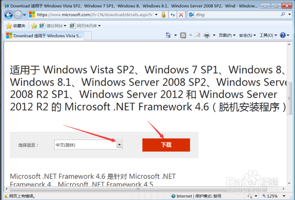Open a new blank tab
295x200 pixels.
[x=88, y=36]
